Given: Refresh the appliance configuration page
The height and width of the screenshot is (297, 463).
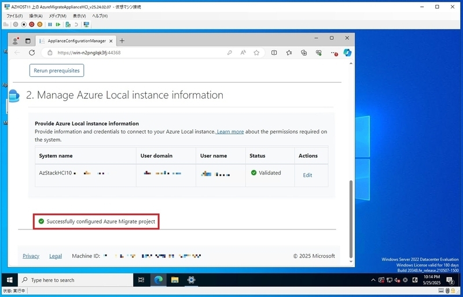Looking at the screenshot, I should pyautogui.click(x=32, y=53).
